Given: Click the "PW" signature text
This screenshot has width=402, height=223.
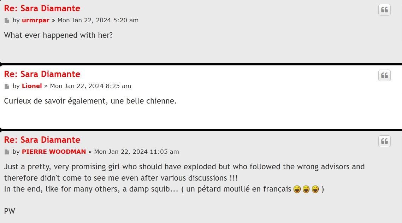Looking at the screenshot, I should tap(10, 211).
